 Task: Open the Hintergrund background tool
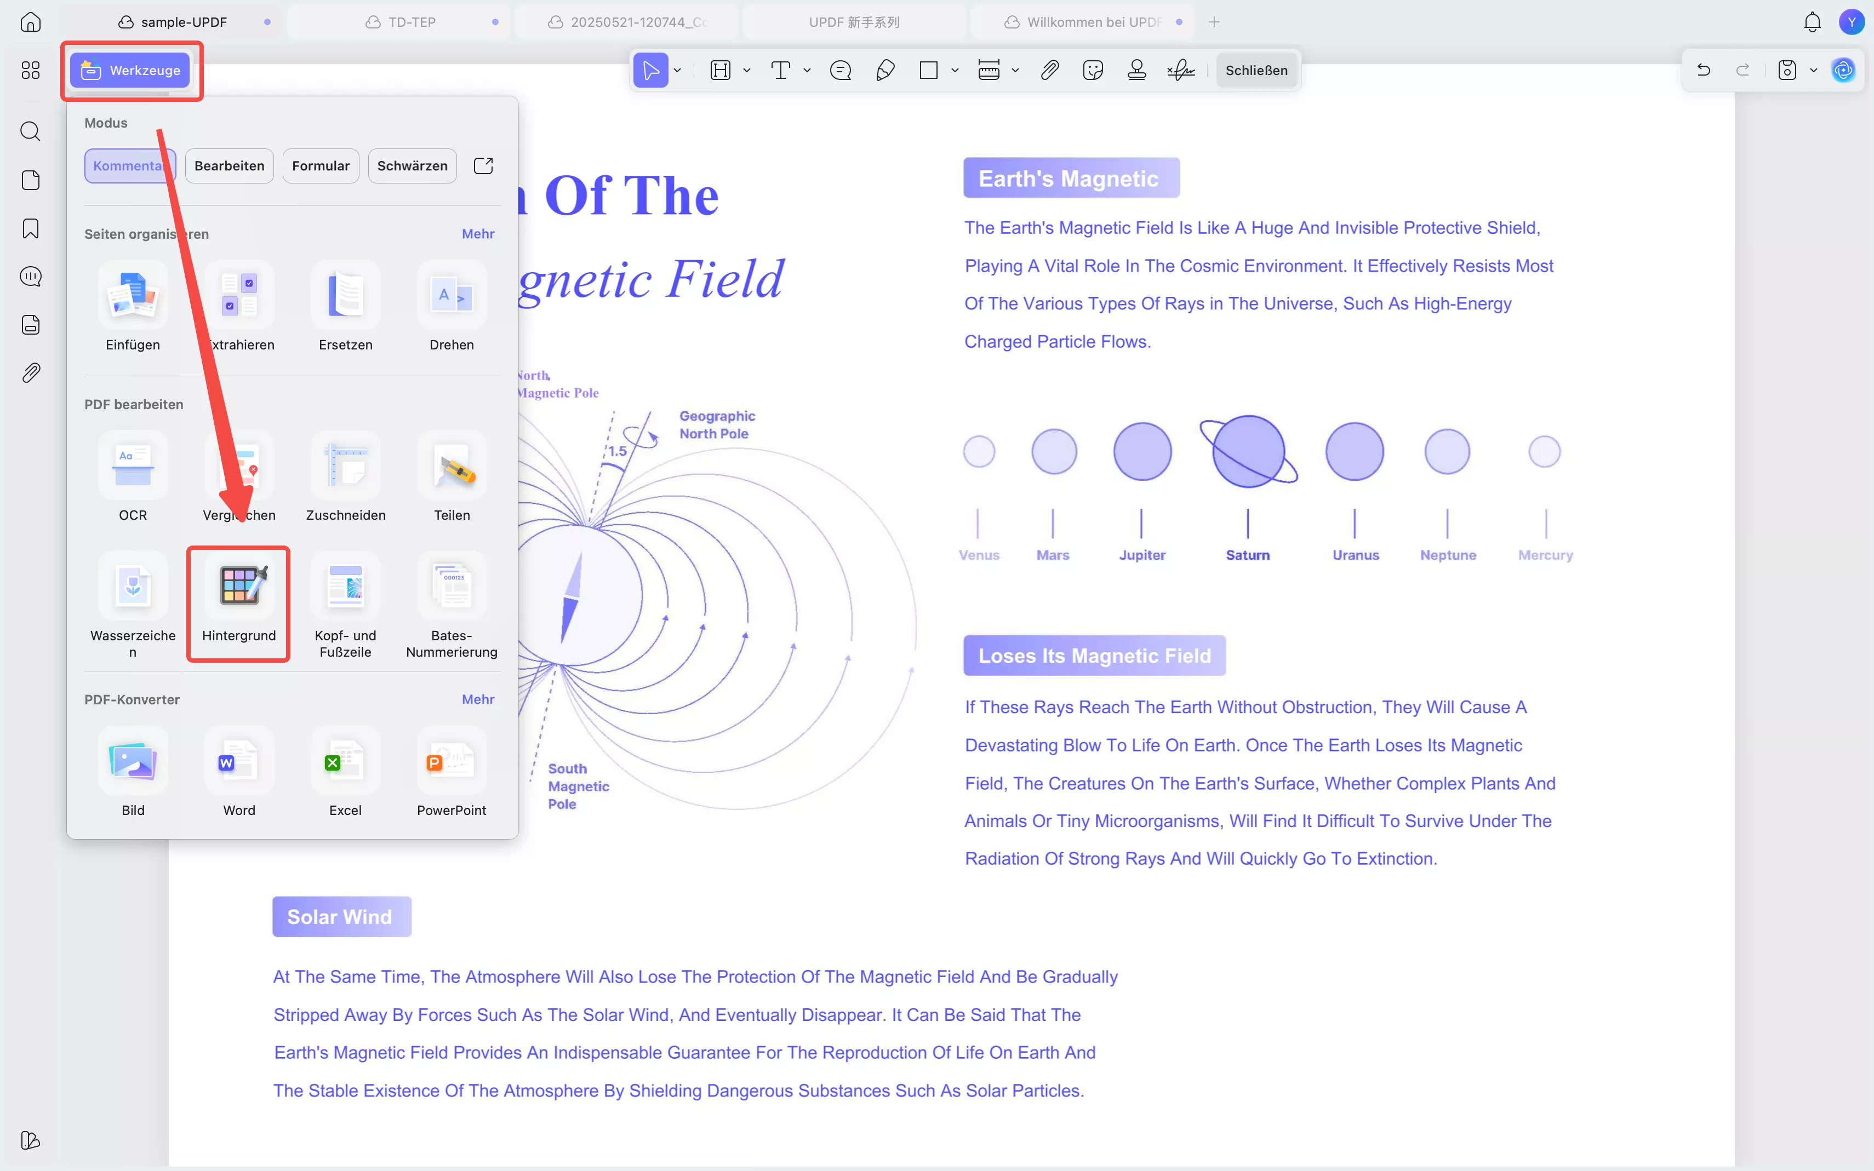[238, 600]
